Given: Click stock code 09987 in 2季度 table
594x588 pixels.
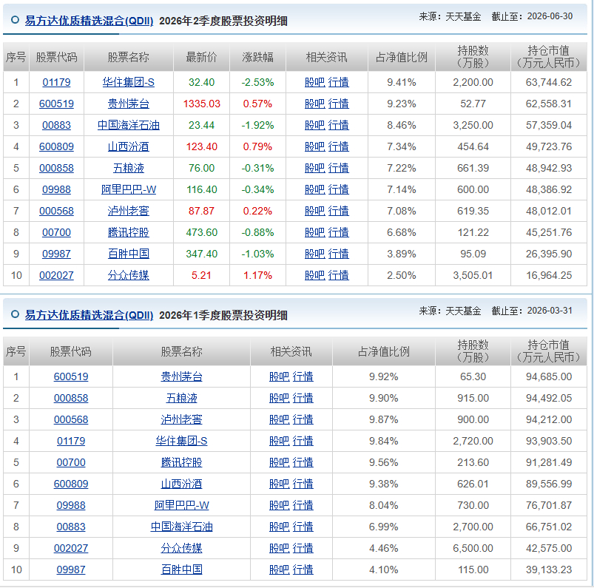Looking at the screenshot, I should tap(56, 254).
